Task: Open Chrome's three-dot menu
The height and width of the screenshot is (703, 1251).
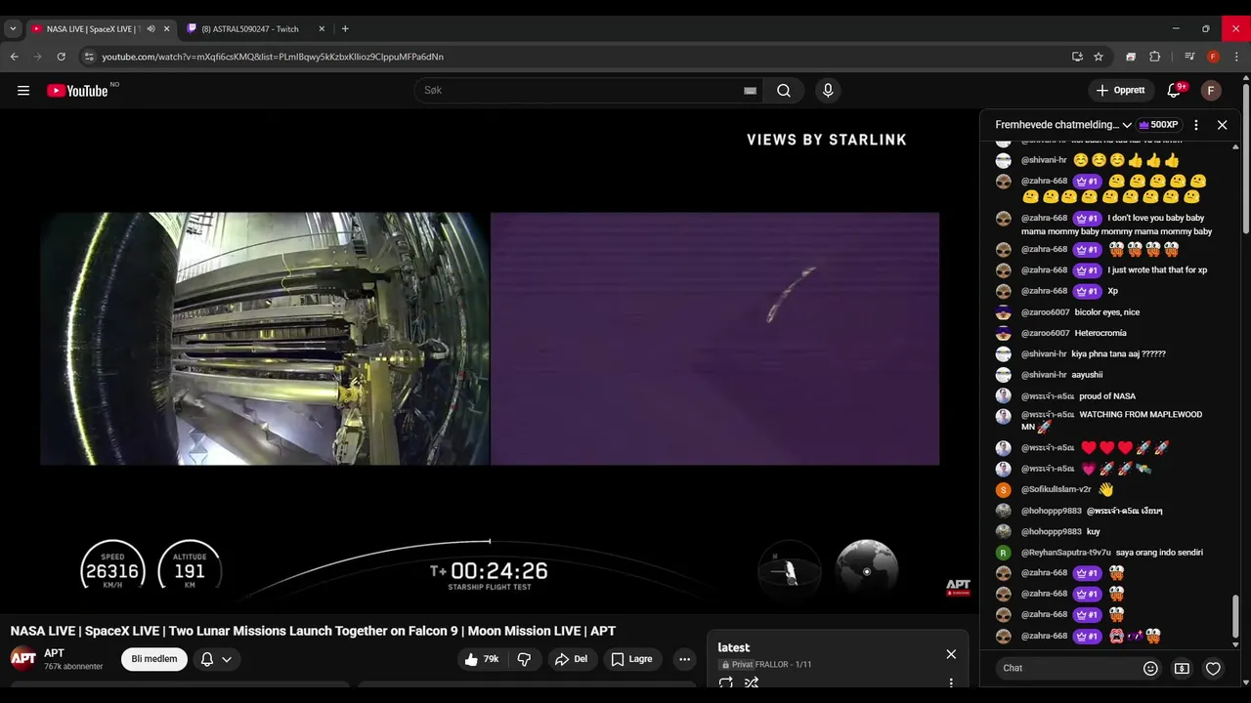Action: coord(1236,57)
